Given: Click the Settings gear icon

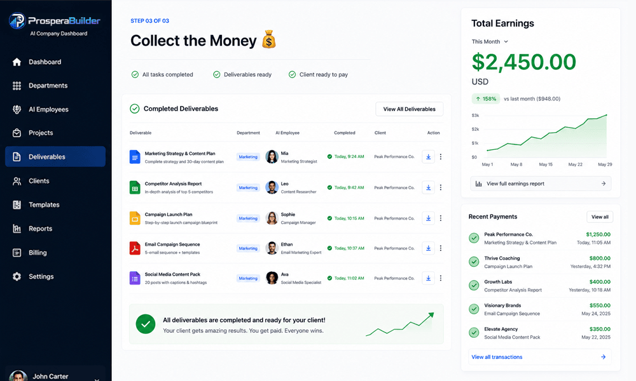Looking at the screenshot, I should (17, 276).
